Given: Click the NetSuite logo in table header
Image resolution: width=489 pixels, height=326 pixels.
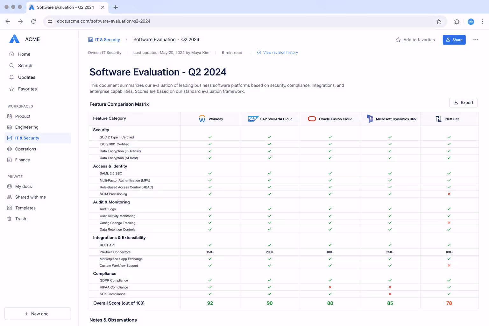Looking at the screenshot, I should pos(438,119).
